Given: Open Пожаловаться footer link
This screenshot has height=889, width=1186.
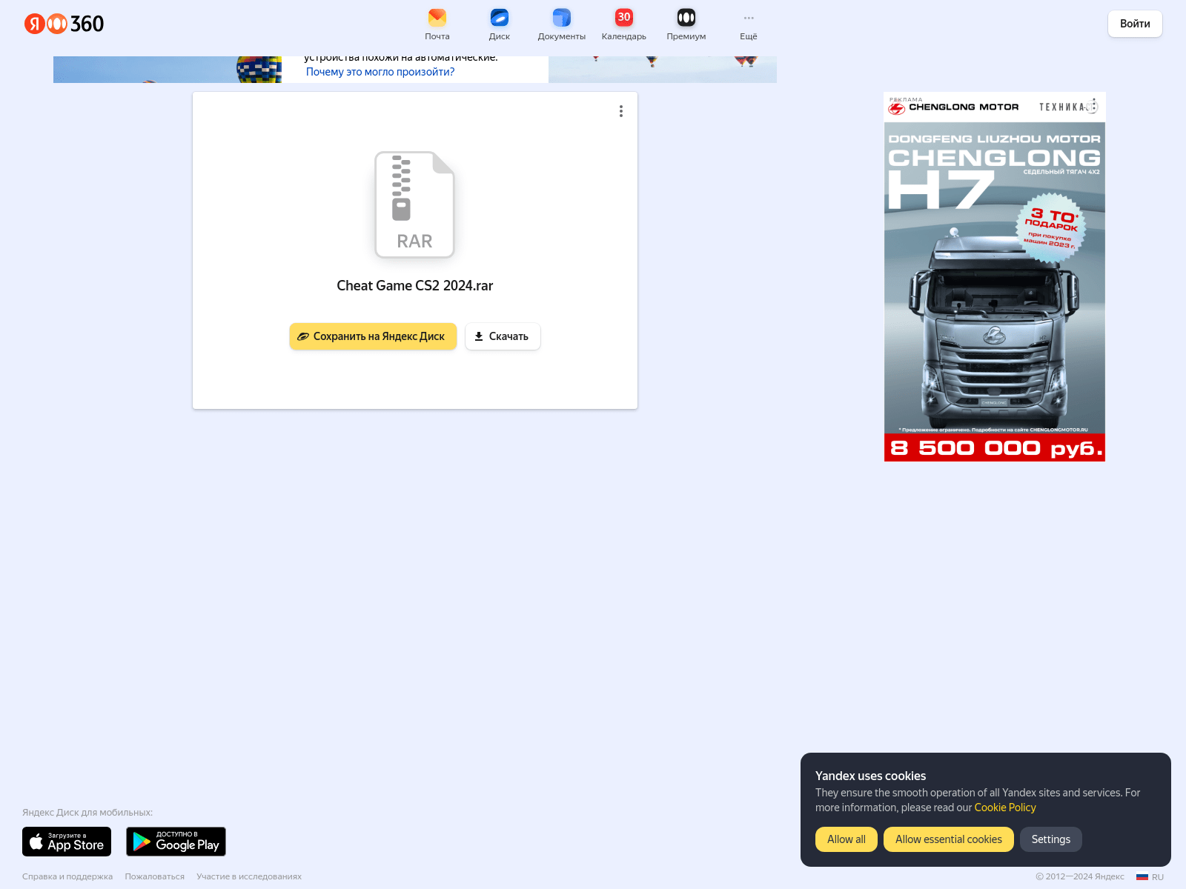Looking at the screenshot, I should [x=155, y=876].
